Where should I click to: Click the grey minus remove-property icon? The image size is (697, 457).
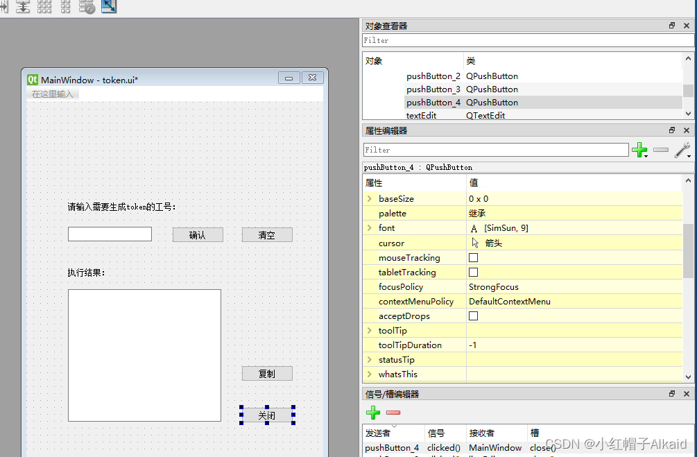(661, 150)
